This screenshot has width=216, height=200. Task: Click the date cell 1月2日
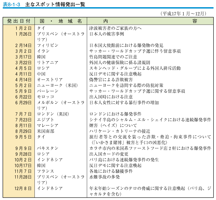23,28
